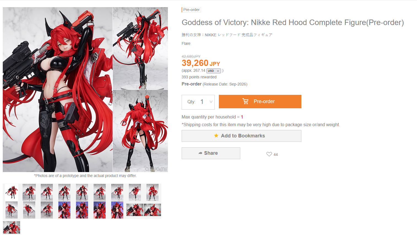The width and height of the screenshot is (417, 235).
Task: Open the Flare manufacturer link
Action: click(186, 43)
